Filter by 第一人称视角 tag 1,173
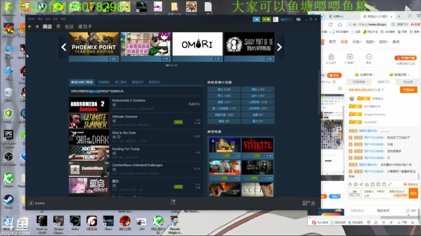Viewport: 421px width, 236px height. (x=224, y=108)
